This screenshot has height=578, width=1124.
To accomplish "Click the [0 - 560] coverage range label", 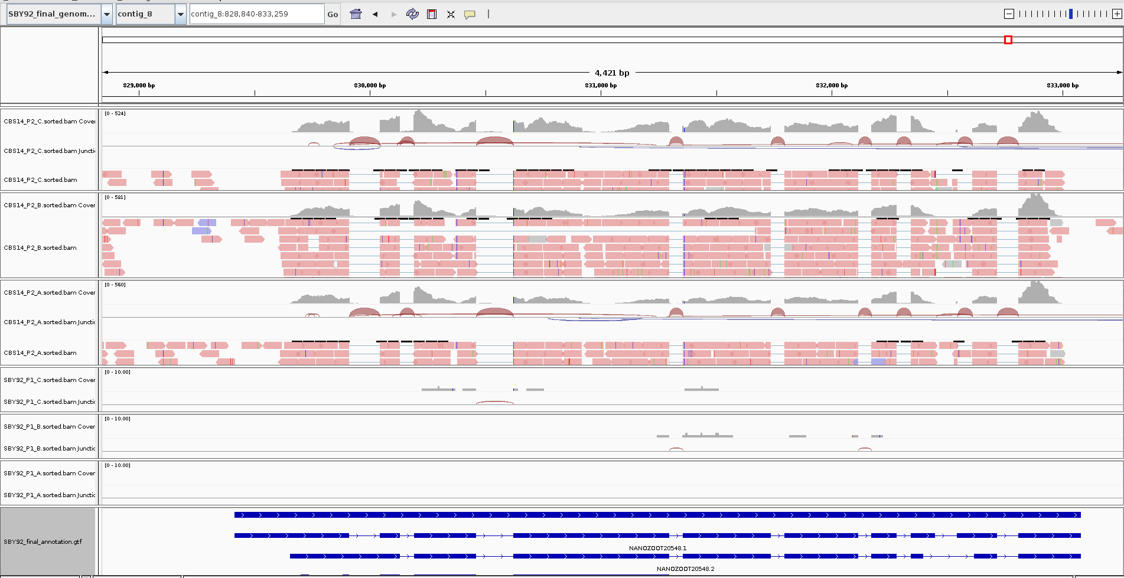I will tap(115, 285).
